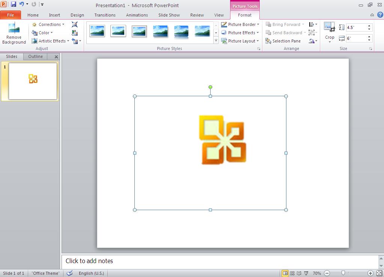Click the Redo icon
Screen dimensions: 384x277
click(34, 4)
